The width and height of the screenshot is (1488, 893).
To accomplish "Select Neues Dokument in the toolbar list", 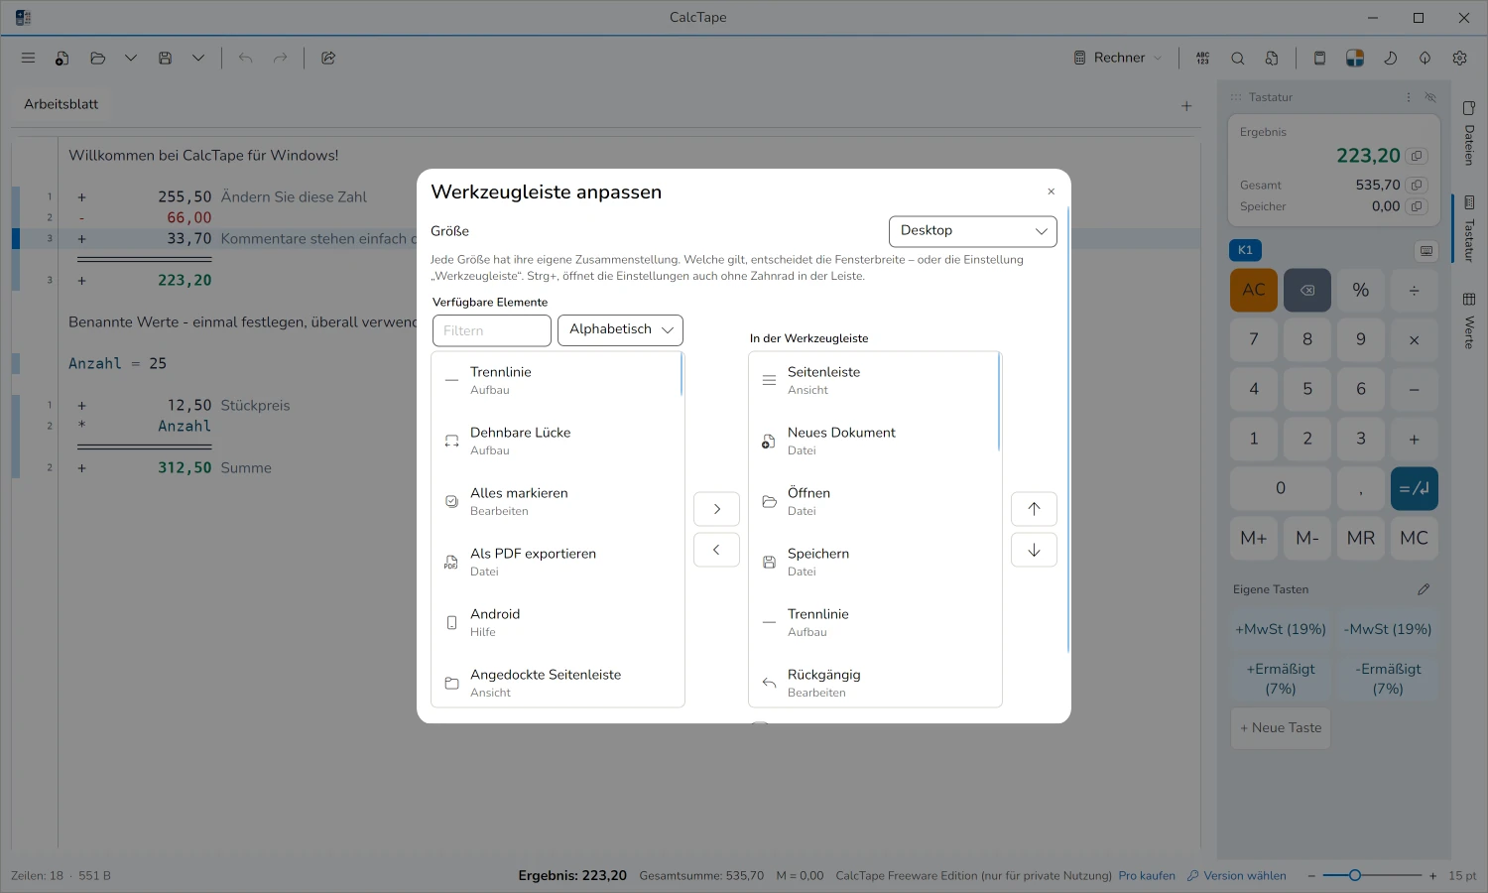I will click(x=873, y=441).
